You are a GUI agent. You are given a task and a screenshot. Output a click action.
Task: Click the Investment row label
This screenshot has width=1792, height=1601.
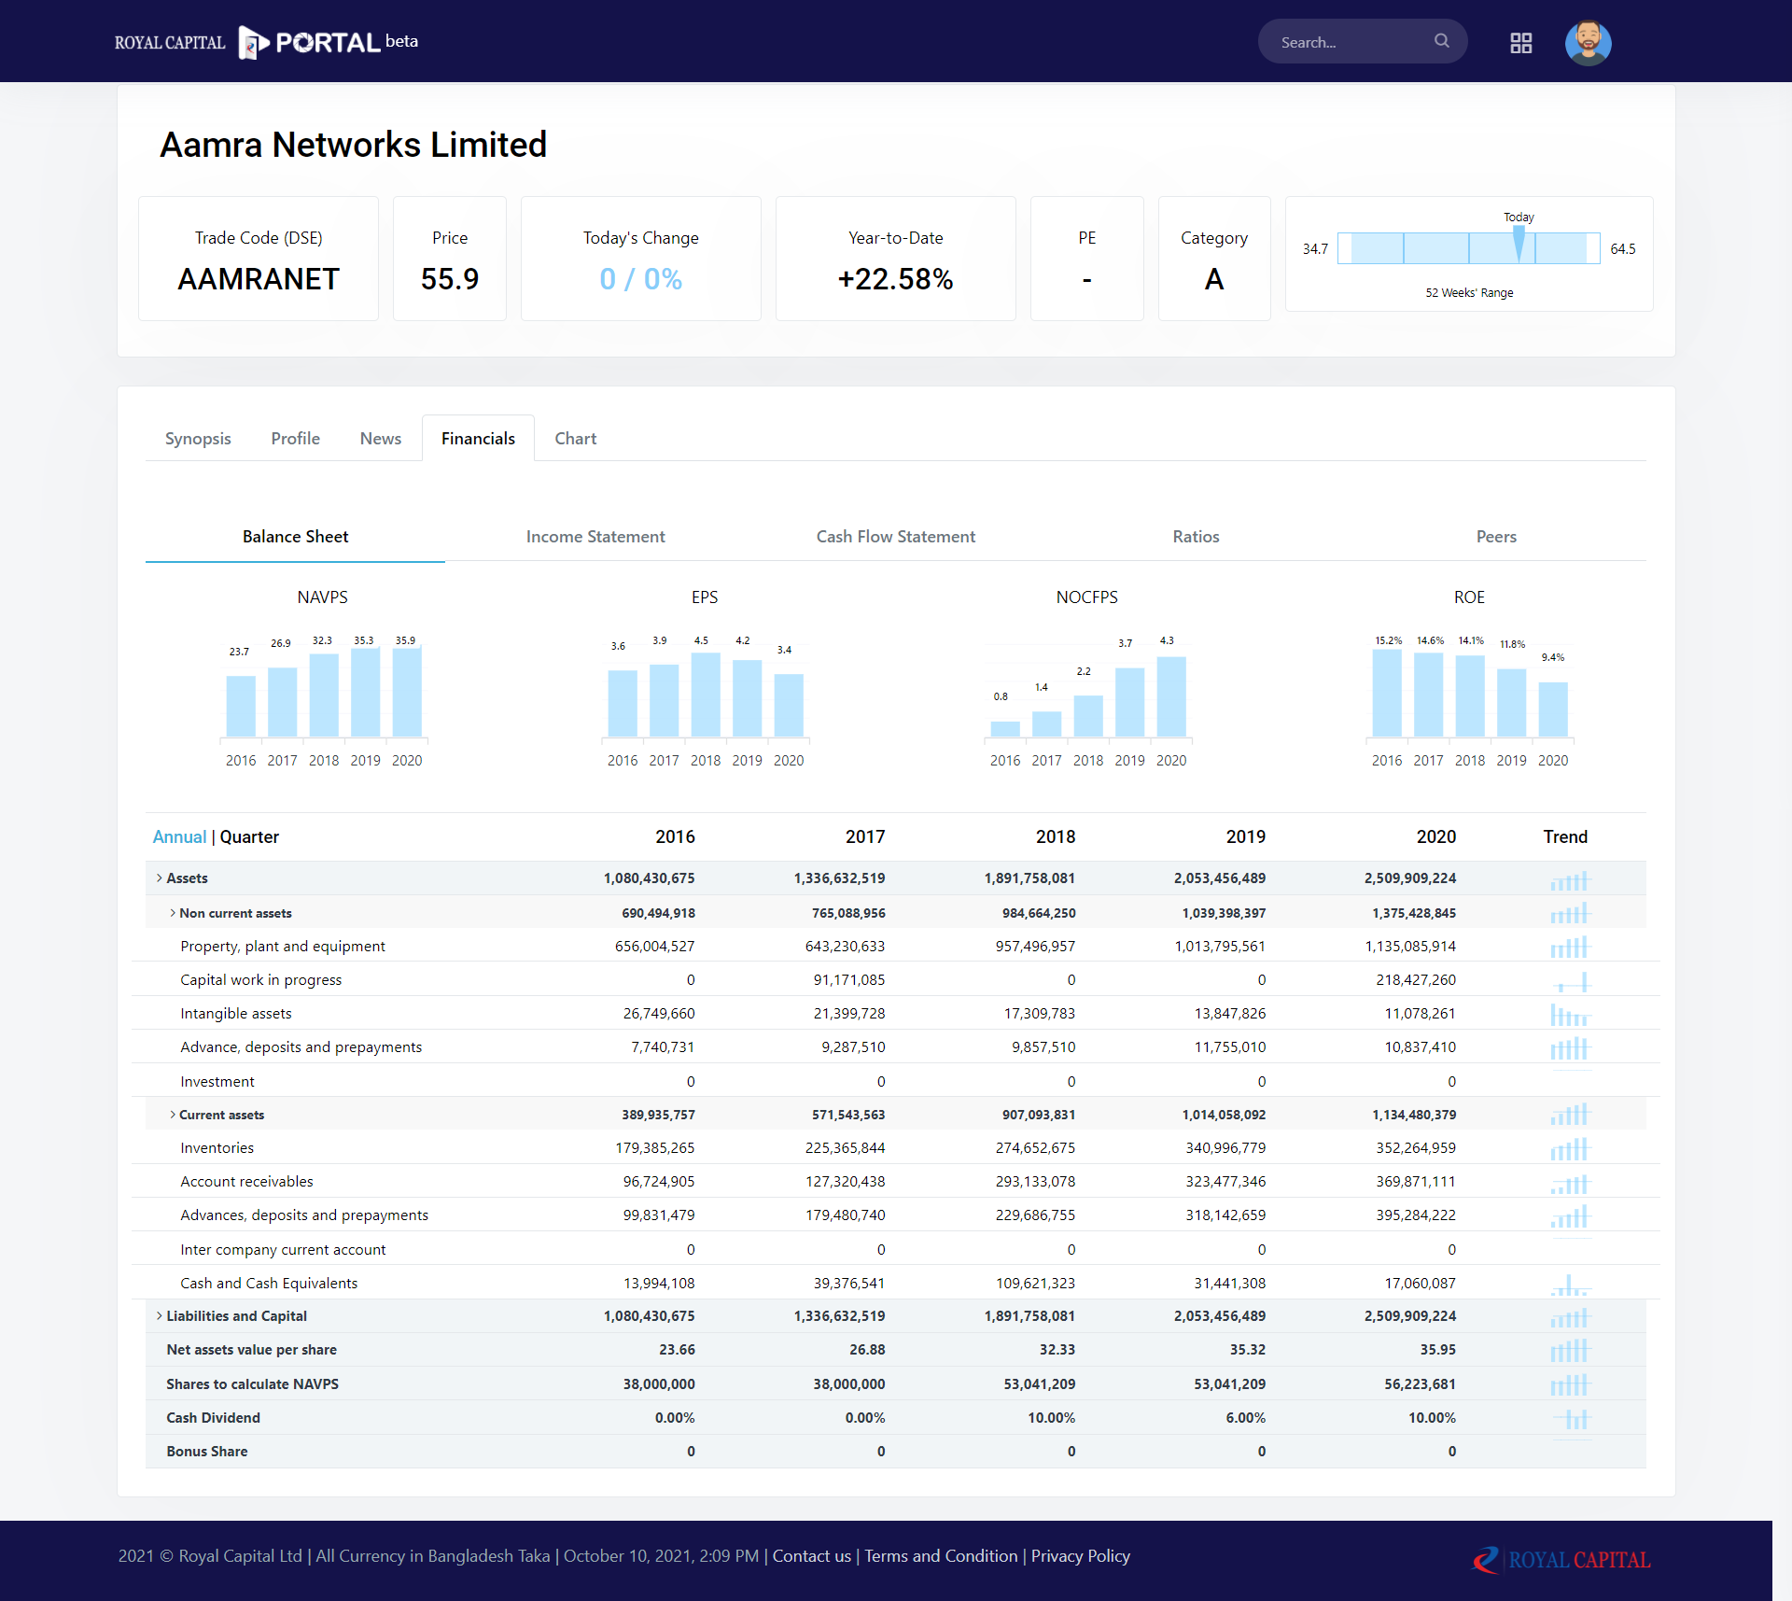217,1082
